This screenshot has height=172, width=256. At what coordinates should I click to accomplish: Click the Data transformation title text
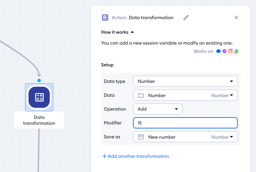click(151, 18)
